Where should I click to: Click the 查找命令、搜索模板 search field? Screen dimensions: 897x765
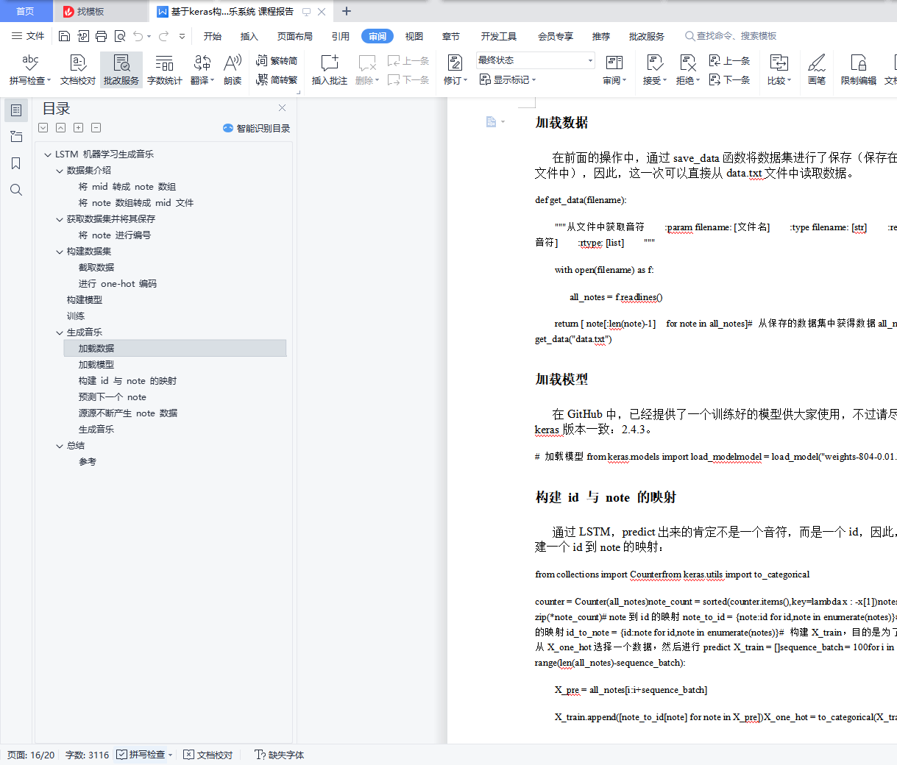click(x=730, y=36)
